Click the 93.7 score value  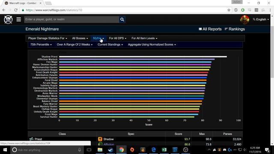pos(187,139)
